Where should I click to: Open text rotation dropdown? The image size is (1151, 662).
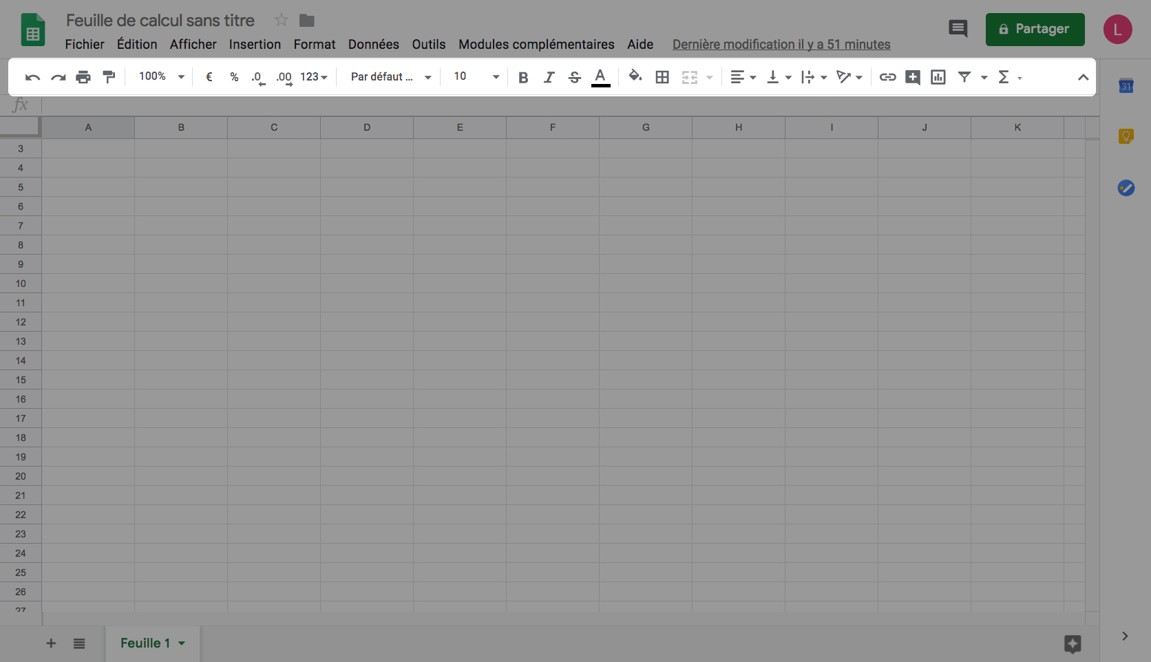[x=849, y=77]
